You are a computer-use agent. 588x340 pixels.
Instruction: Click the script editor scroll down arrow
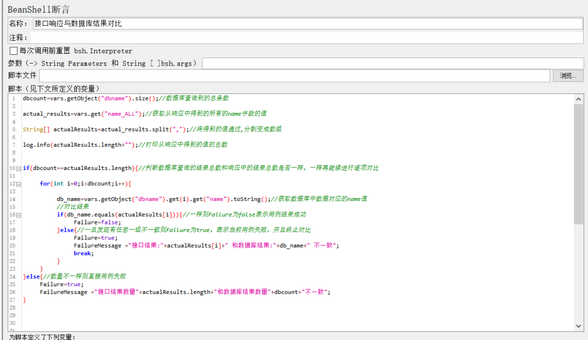pos(578,326)
